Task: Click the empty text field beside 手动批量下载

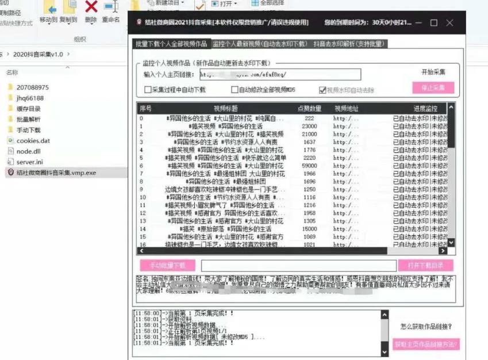Action: pos(299,266)
